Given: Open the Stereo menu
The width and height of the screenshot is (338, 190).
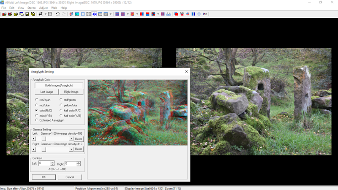Looking at the screenshot, I should click(31, 8).
